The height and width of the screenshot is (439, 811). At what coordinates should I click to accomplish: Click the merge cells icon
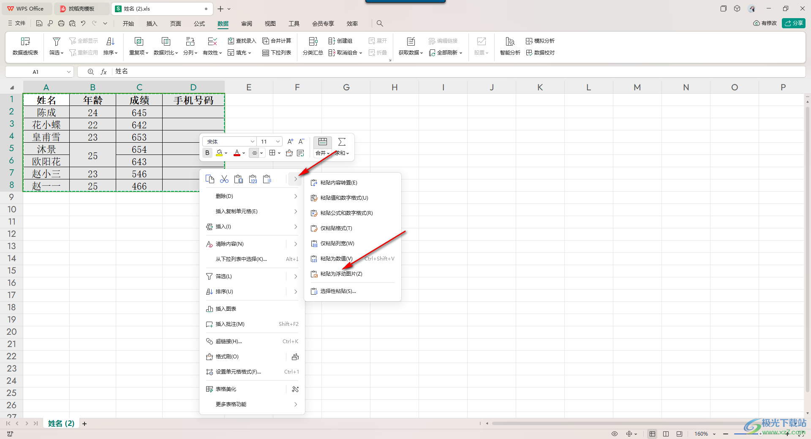(x=323, y=141)
